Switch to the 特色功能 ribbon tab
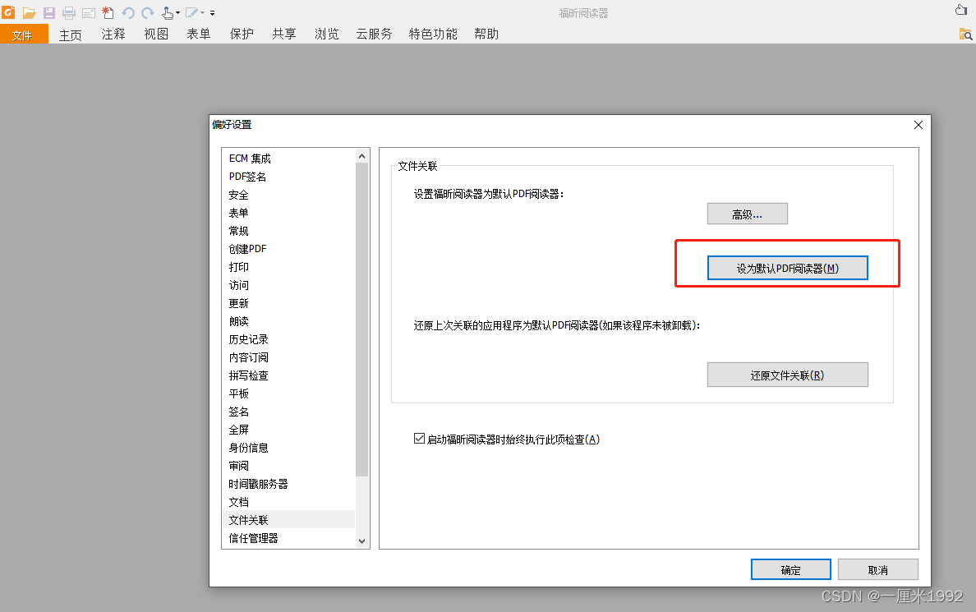 (433, 35)
